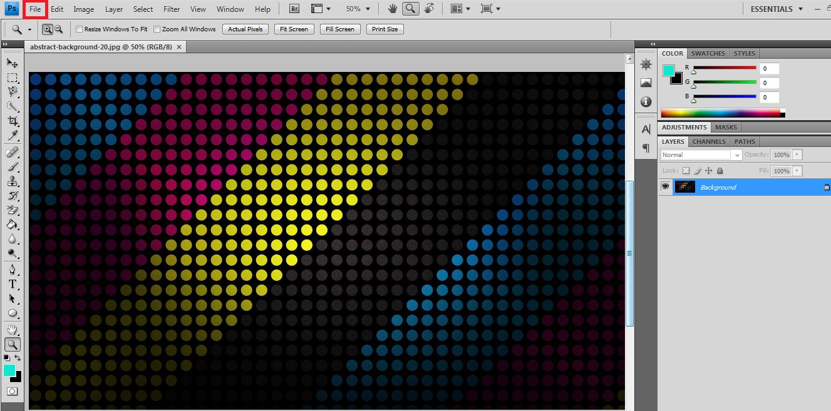831x411 pixels.
Task: Collapse panels with double-arrow above Color panel
Action: (x=653, y=44)
